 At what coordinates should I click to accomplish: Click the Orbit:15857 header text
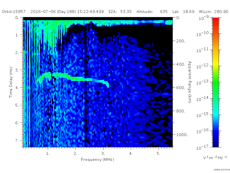[14, 12]
